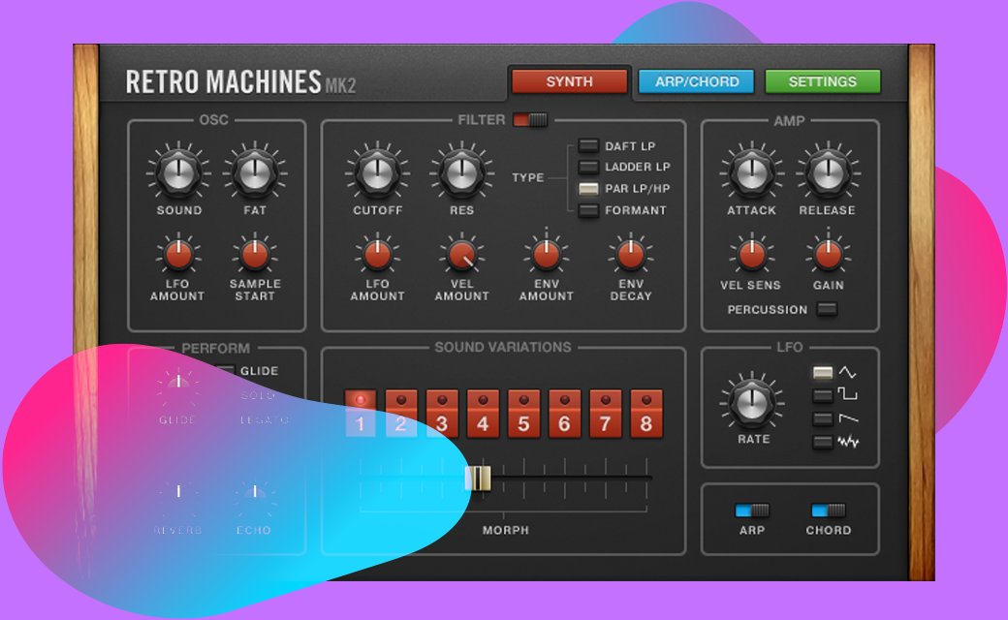Enable the Percussion checkbox
Image resolution: width=1008 pixels, height=620 pixels.
(x=827, y=310)
